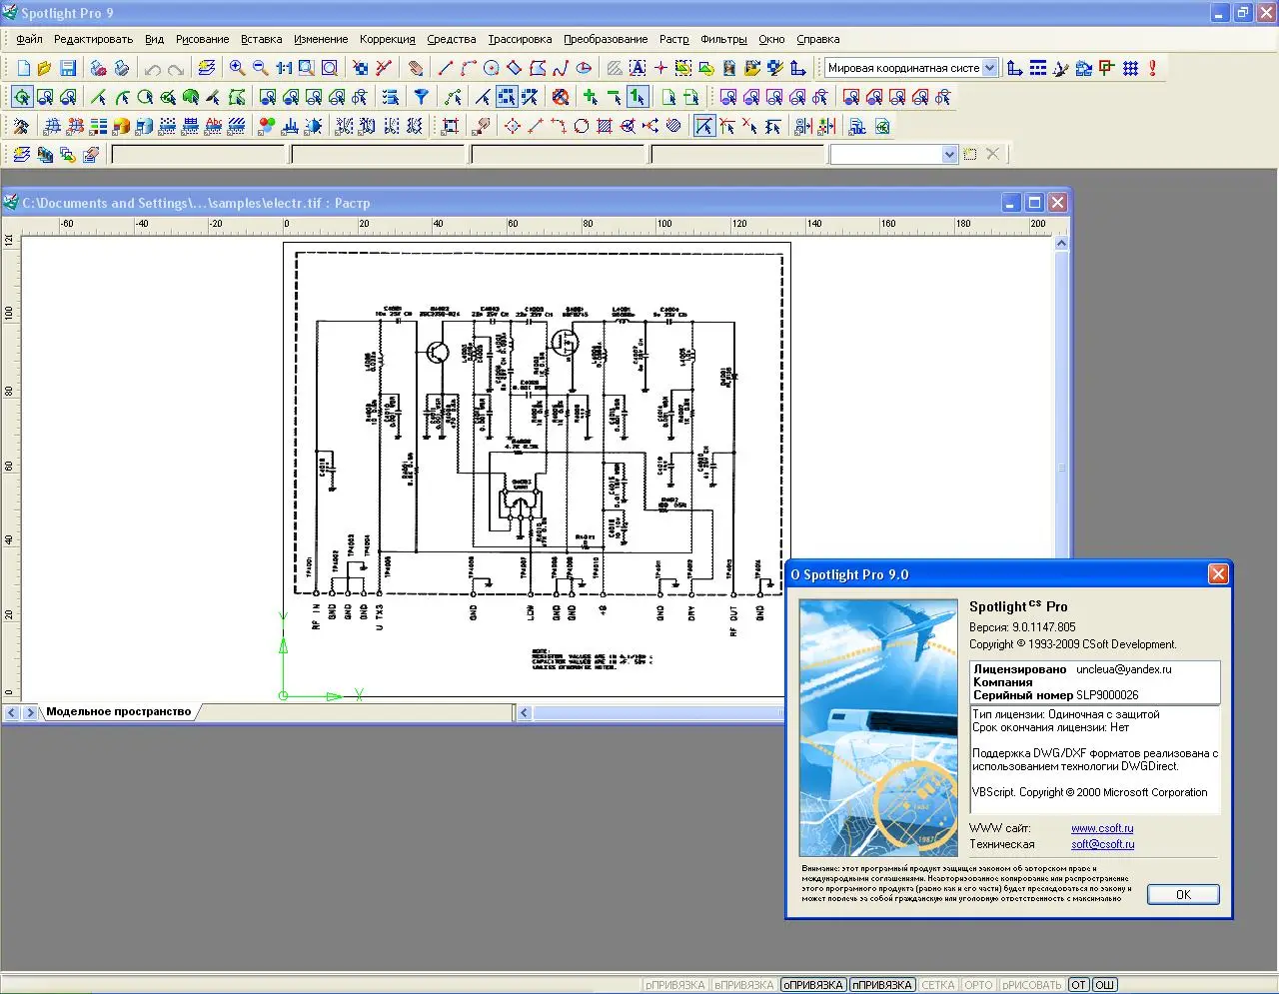Toggle the ОШ status bar button
1279x994 pixels.
(x=1104, y=985)
